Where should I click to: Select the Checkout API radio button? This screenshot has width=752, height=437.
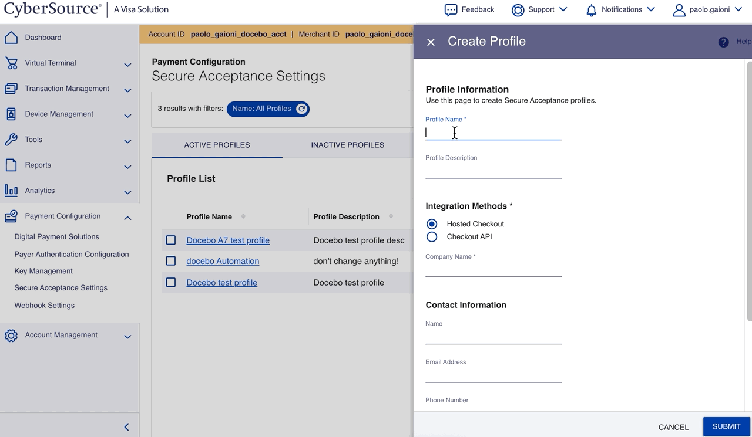pyautogui.click(x=432, y=236)
